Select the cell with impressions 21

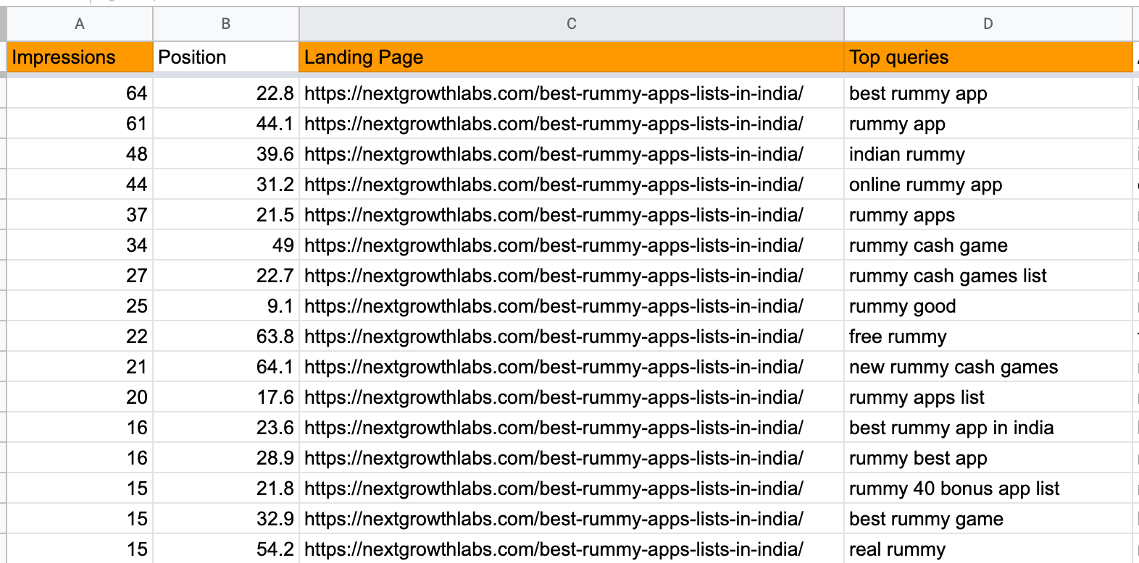80,367
